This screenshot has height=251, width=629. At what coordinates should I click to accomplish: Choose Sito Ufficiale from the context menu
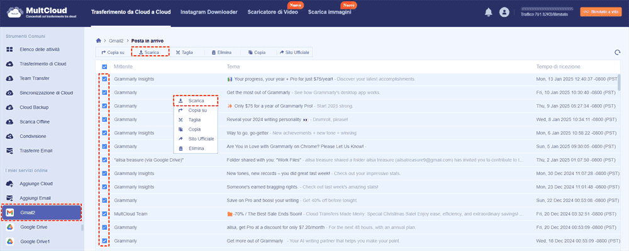(x=196, y=139)
